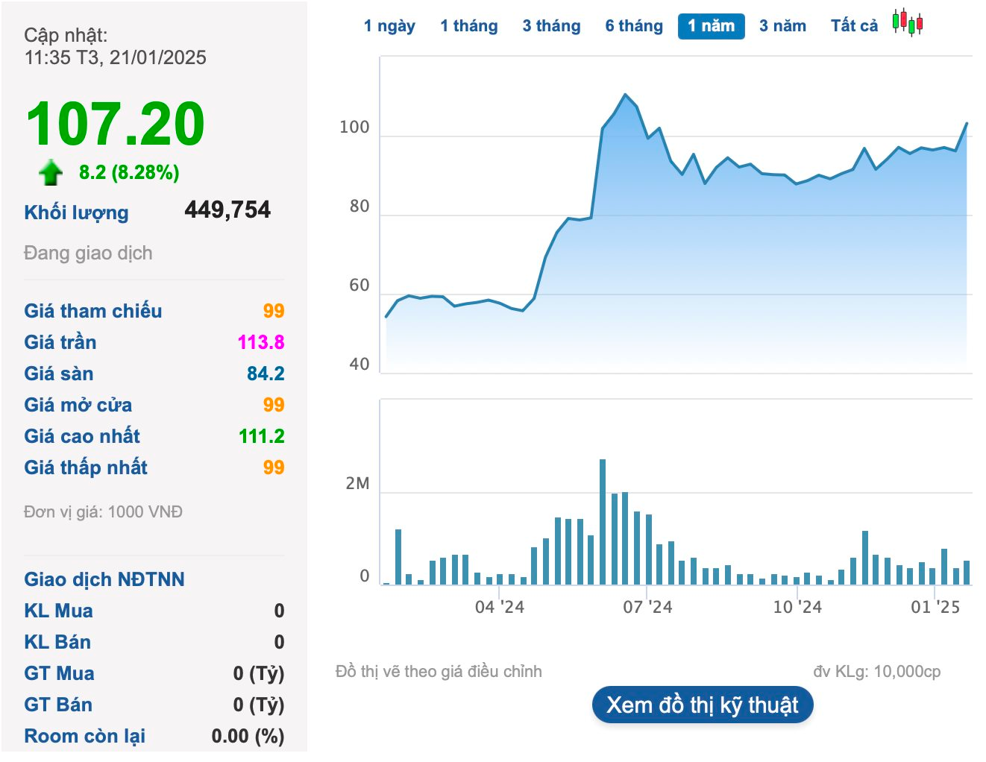Select the KL Bán row label
986x762 pixels.
[x=57, y=642]
